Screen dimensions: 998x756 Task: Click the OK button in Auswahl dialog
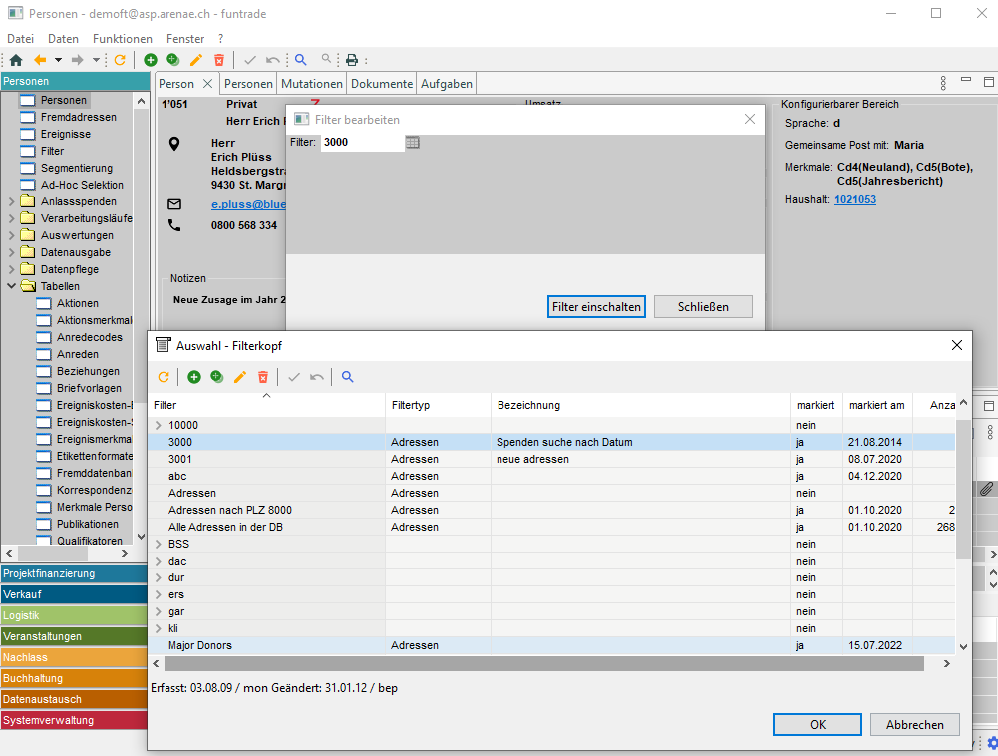tap(818, 725)
